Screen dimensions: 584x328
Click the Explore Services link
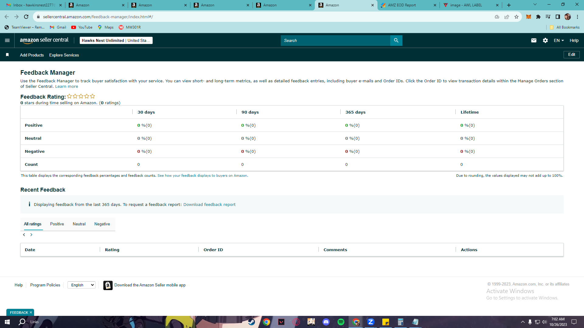coord(64,55)
